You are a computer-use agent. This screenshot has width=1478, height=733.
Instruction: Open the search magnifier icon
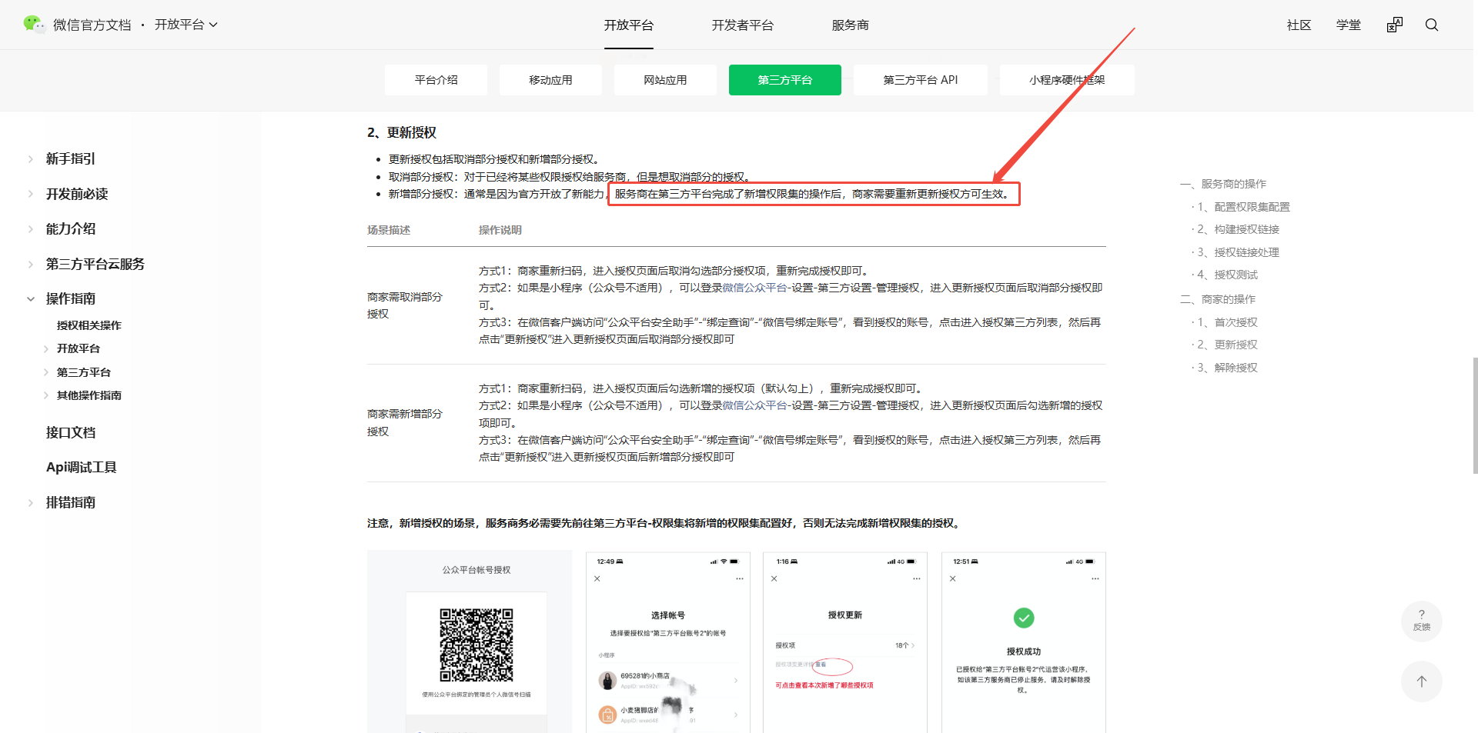(1432, 25)
